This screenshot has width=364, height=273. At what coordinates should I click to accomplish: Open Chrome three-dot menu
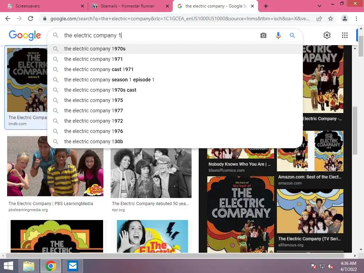tap(356, 18)
